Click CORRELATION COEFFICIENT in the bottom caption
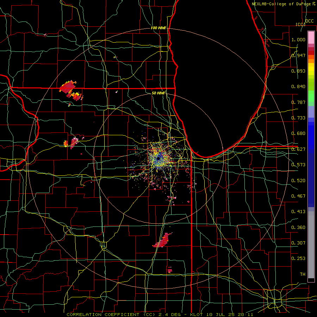317x317 pixels. tap(104, 315)
